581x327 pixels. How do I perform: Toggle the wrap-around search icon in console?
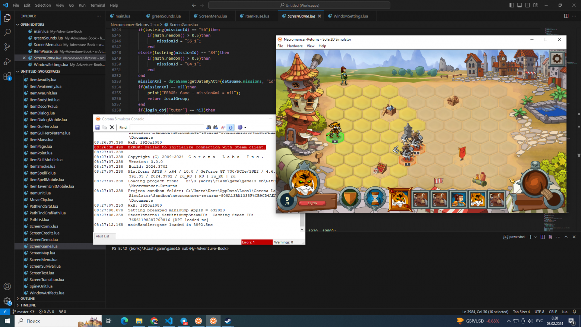[231, 128]
